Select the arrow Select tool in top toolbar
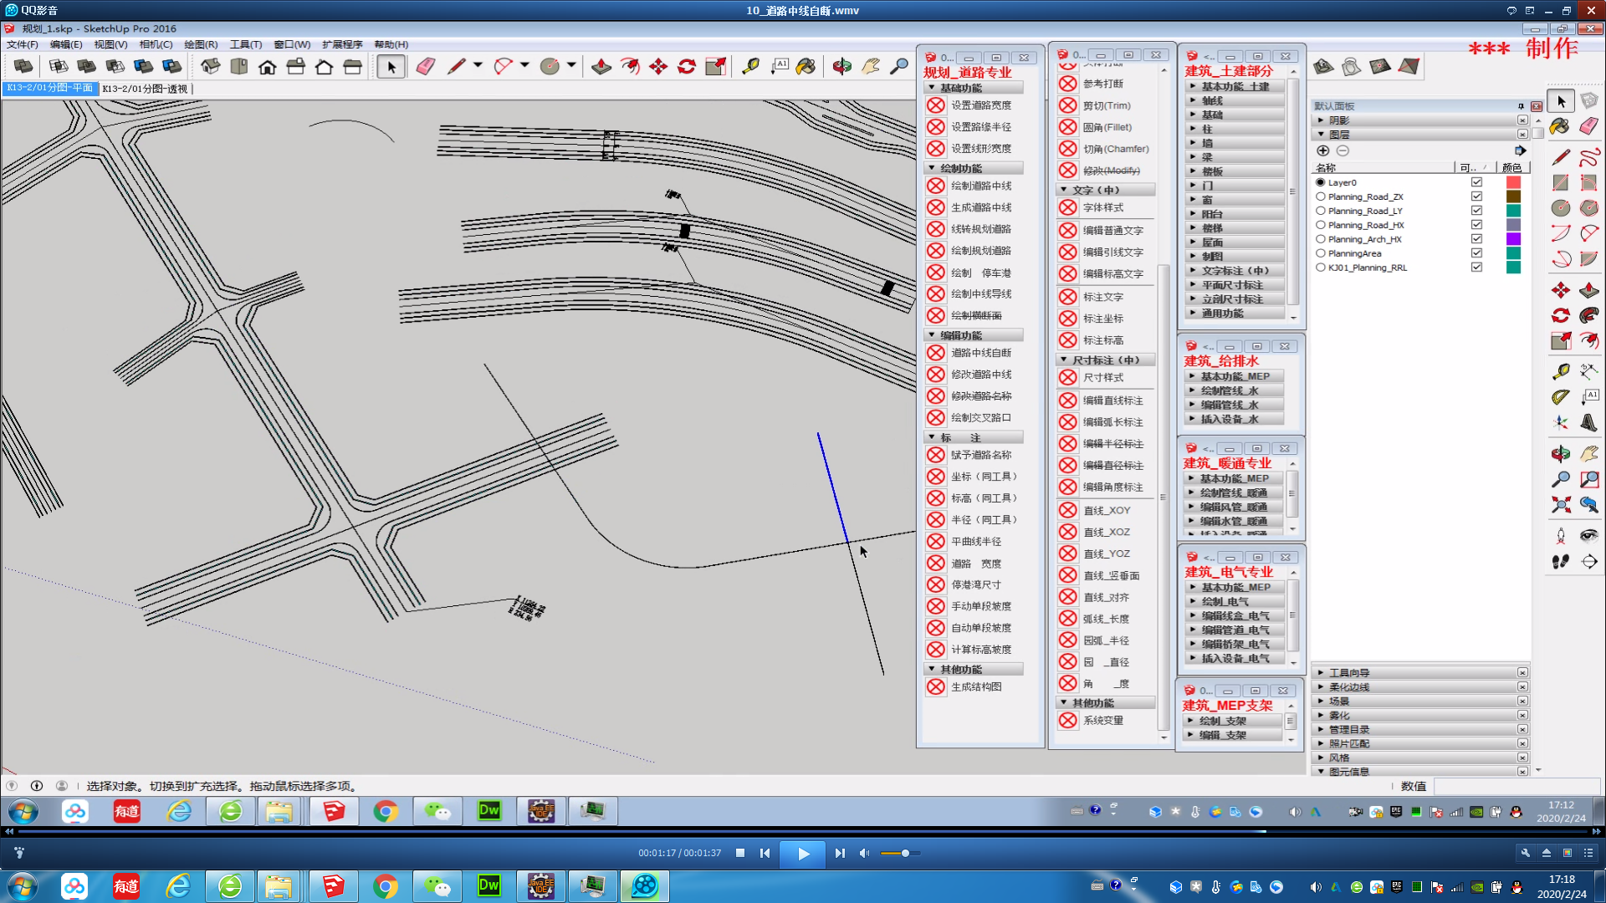This screenshot has height=903, width=1606. click(x=391, y=67)
